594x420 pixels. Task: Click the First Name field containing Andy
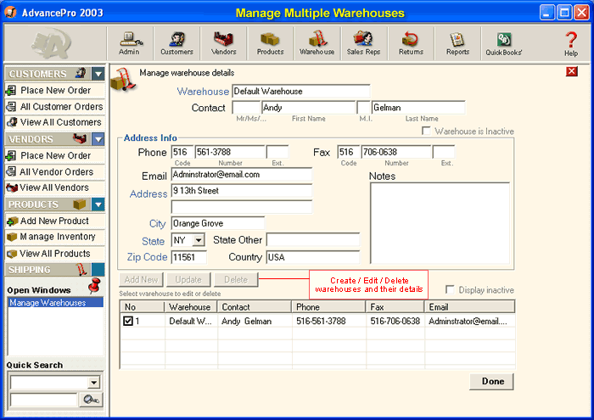308,108
